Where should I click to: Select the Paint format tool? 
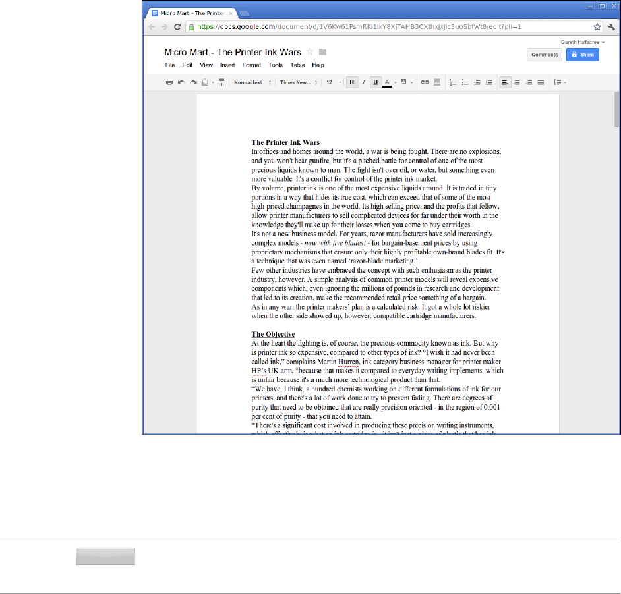222,82
